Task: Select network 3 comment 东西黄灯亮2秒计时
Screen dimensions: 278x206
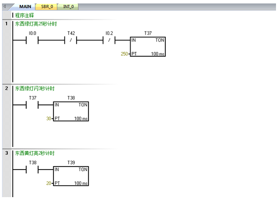Action: (x=35, y=153)
